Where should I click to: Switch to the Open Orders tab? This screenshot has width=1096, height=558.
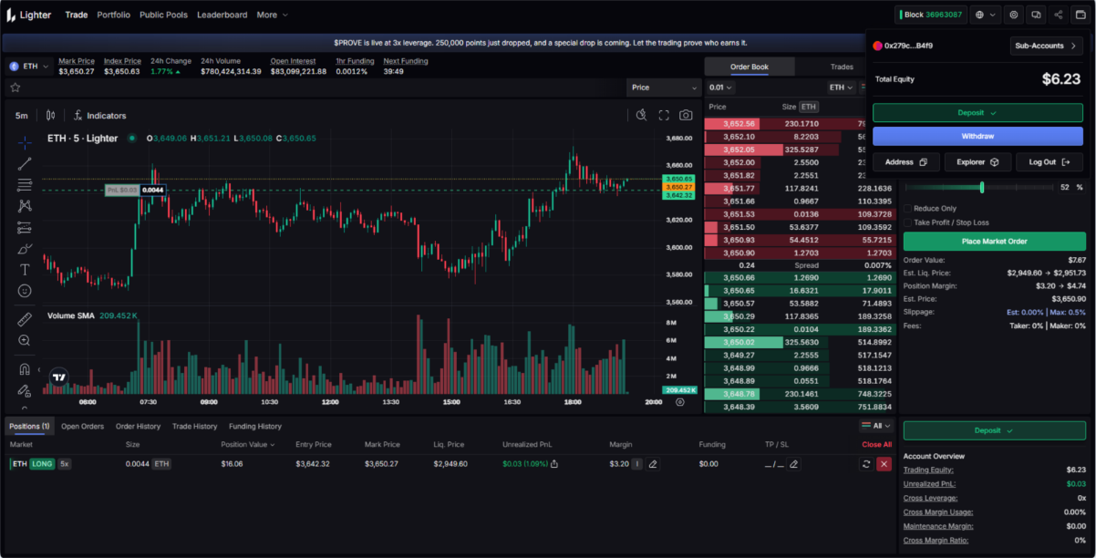tap(82, 426)
